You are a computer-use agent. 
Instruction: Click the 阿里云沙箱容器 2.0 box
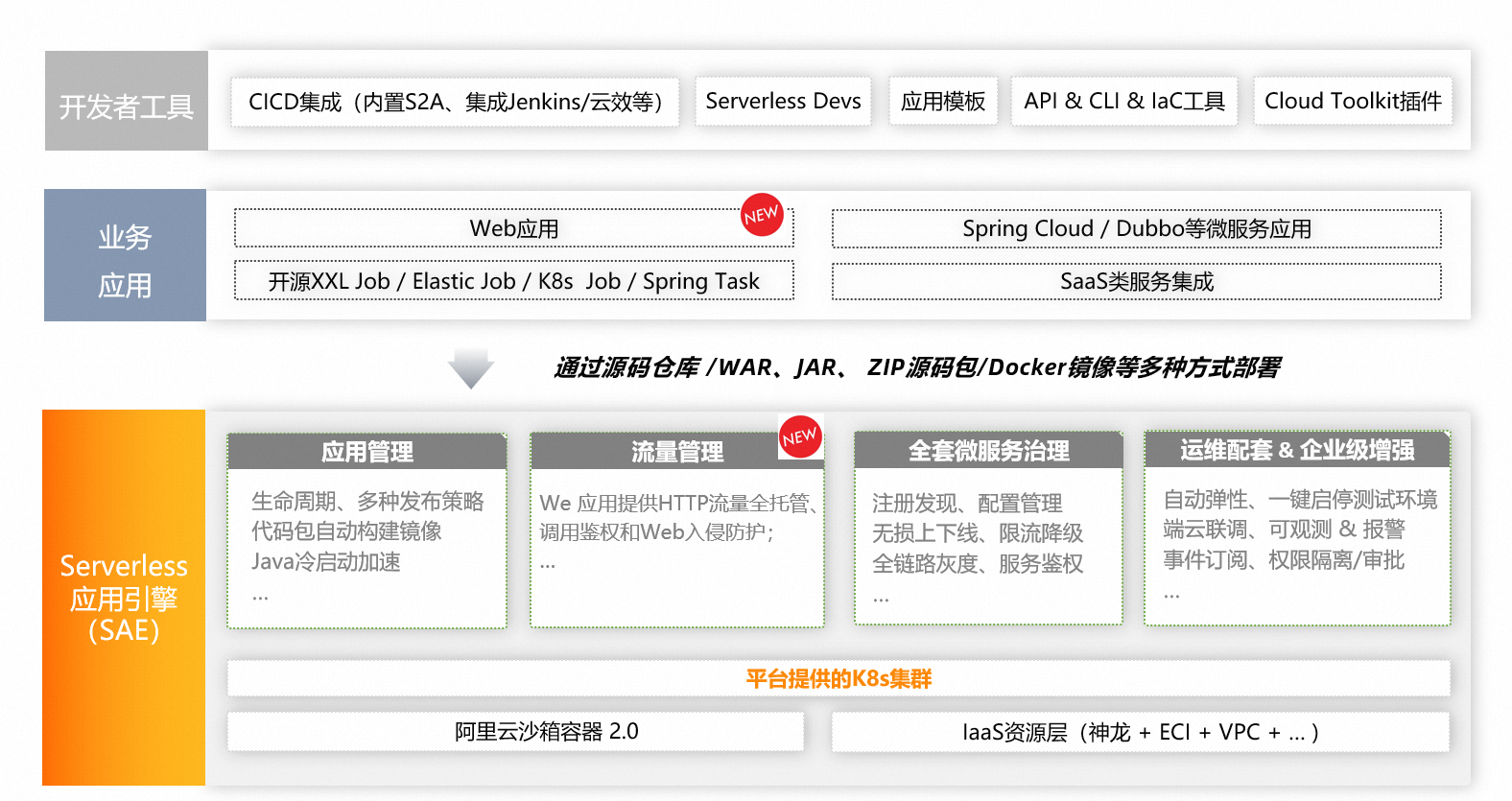pyautogui.click(x=516, y=731)
